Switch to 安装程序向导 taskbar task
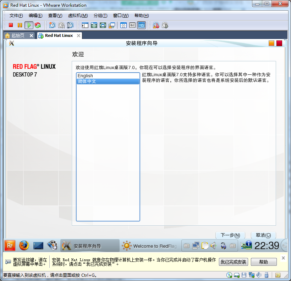Screen dimensions: 291x281 click(x=90, y=246)
